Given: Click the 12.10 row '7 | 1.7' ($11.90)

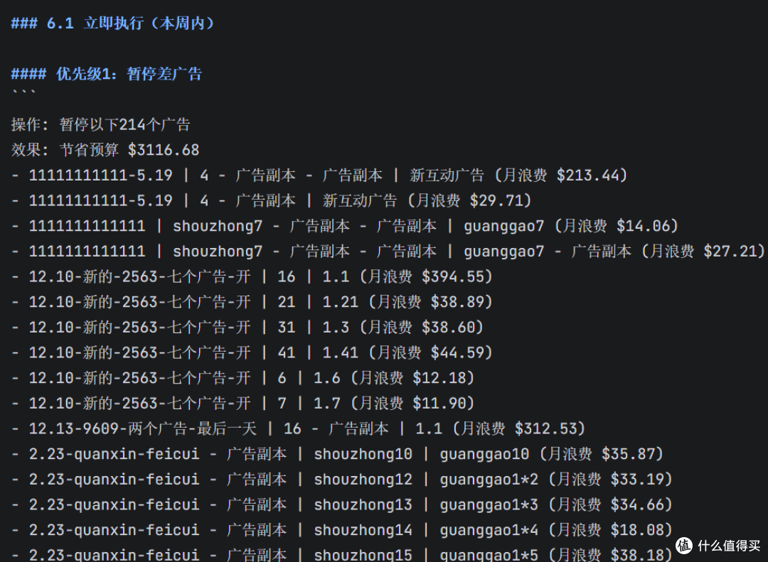Looking at the screenshot, I should 243,404.
